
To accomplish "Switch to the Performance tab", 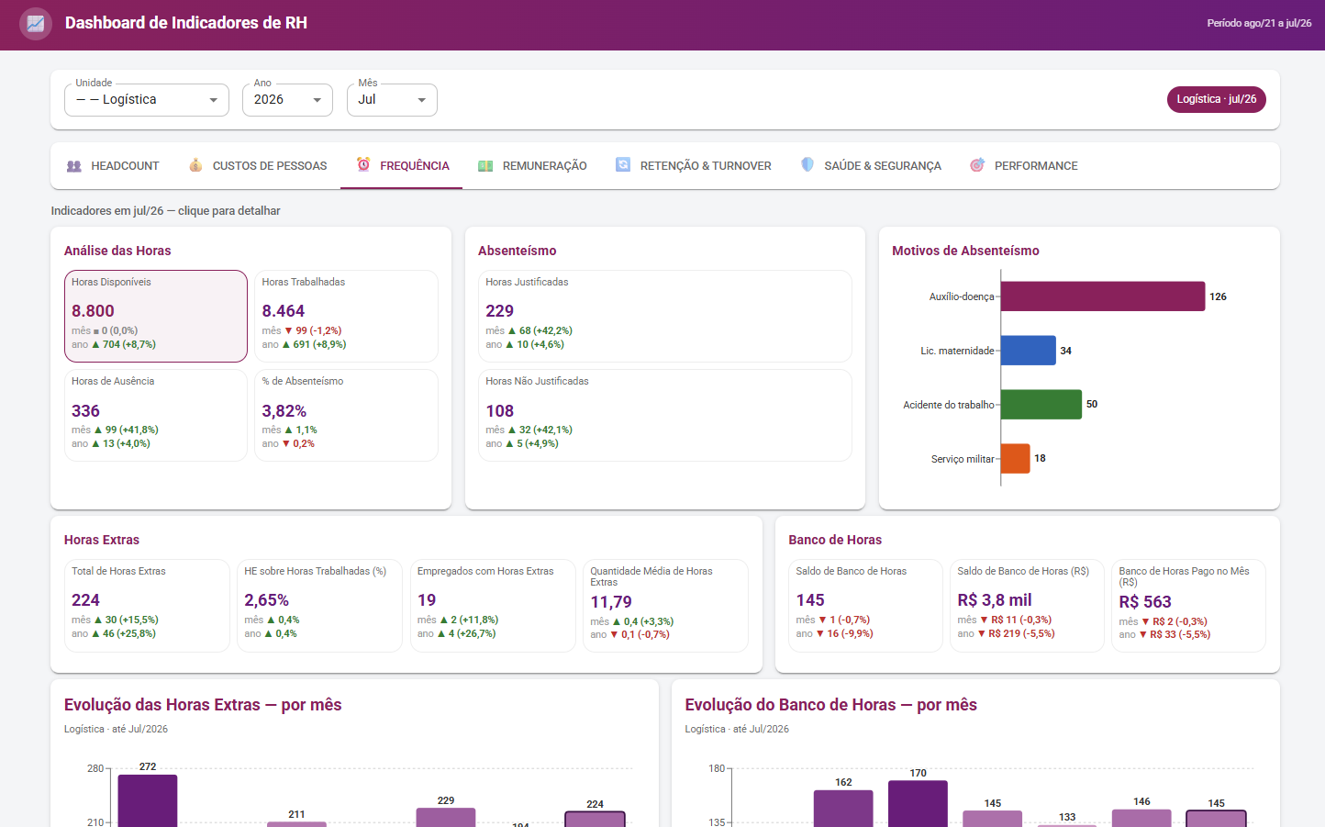I will (x=1024, y=166).
